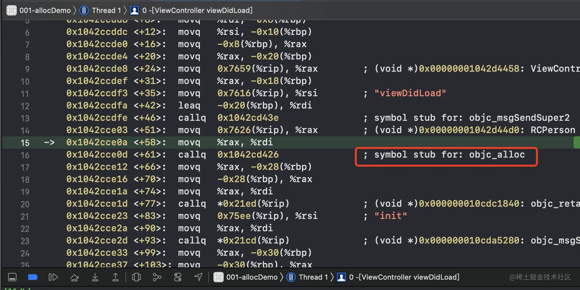
Task: Click operand 0x7659(%rip), %rax
Action: (x=267, y=69)
